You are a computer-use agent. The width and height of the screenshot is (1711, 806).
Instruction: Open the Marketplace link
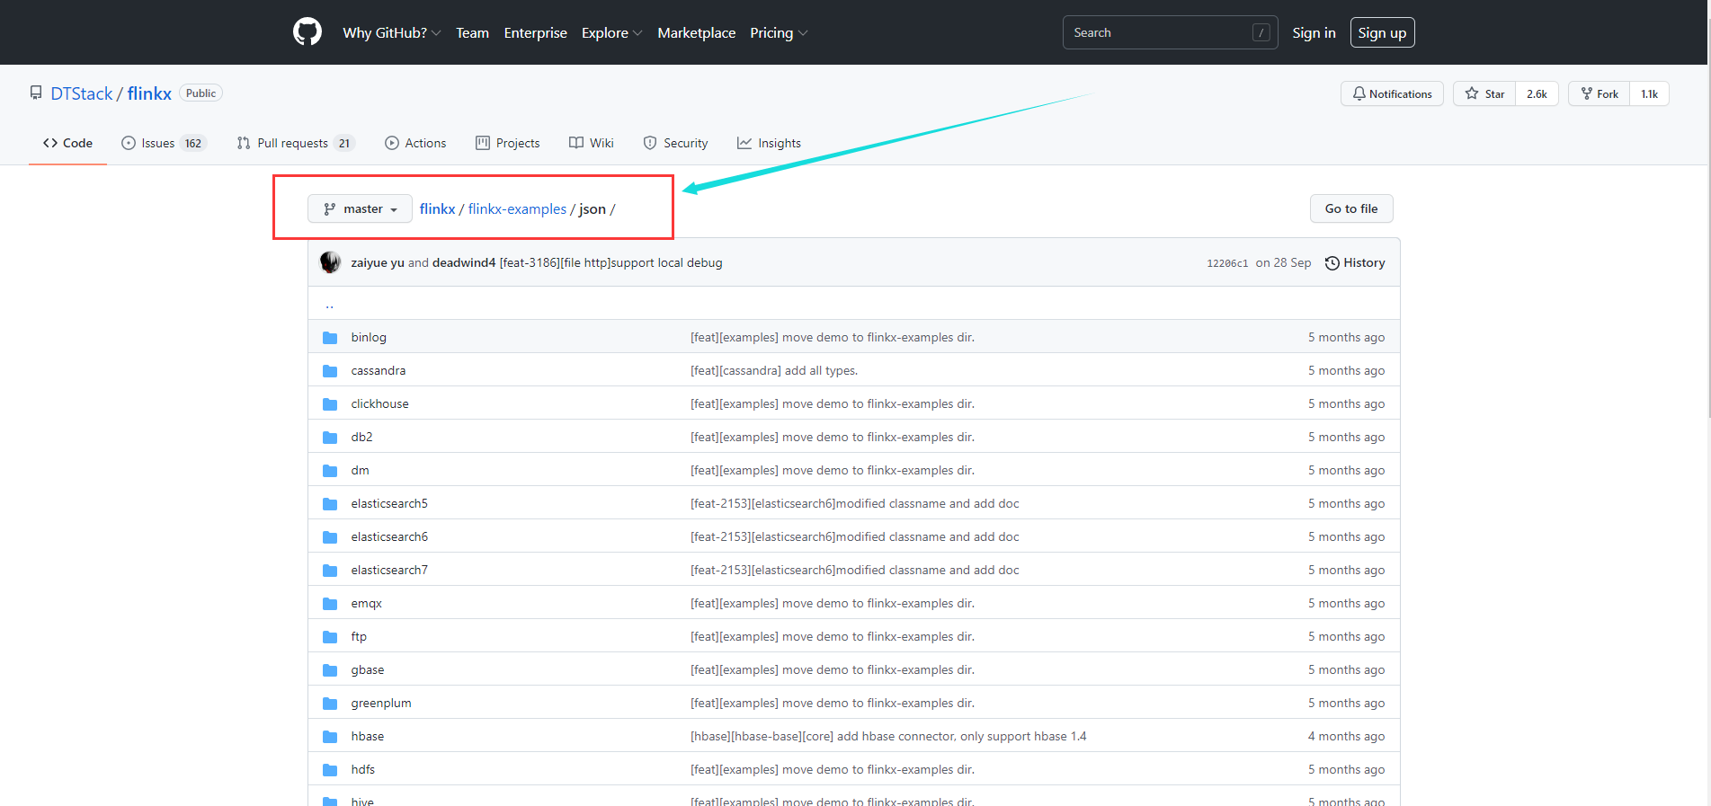tap(696, 32)
